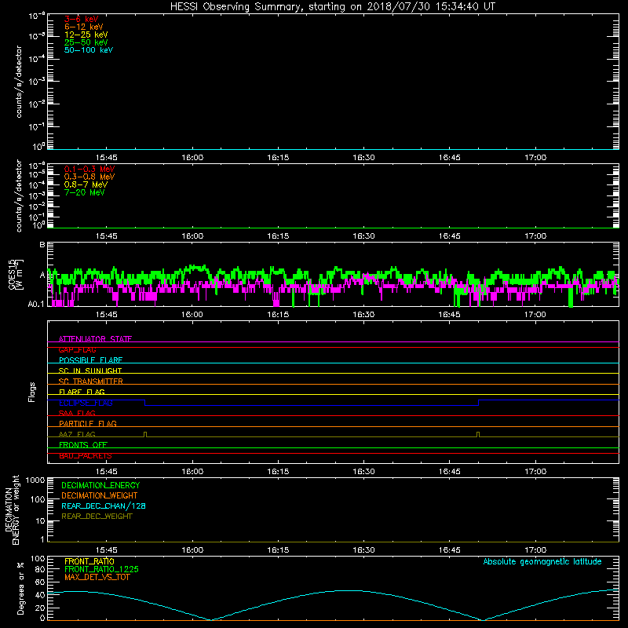This screenshot has height=628, width=628.
Task: Click the geomagnetic latitude minimum near 16:03
Action: (210, 619)
